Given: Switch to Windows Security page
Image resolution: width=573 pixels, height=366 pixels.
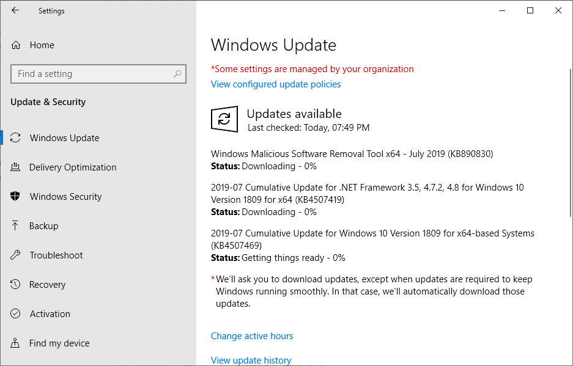Looking at the screenshot, I should pyautogui.click(x=66, y=196).
